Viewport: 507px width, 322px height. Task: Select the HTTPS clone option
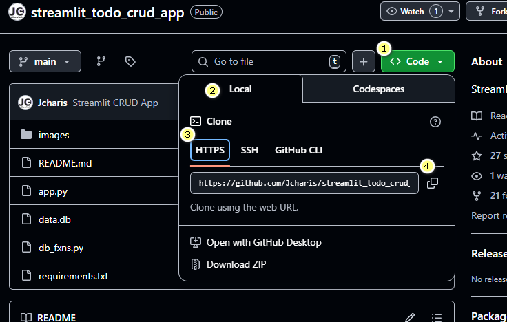[x=210, y=150]
